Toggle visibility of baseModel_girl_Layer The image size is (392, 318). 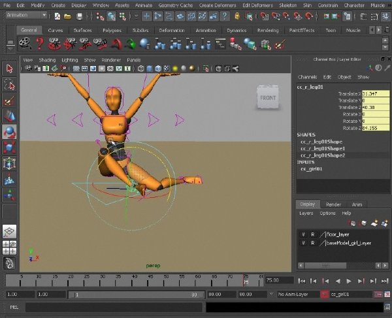(x=303, y=243)
